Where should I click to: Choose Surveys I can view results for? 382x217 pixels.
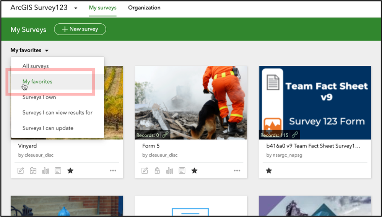pyautogui.click(x=57, y=113)
